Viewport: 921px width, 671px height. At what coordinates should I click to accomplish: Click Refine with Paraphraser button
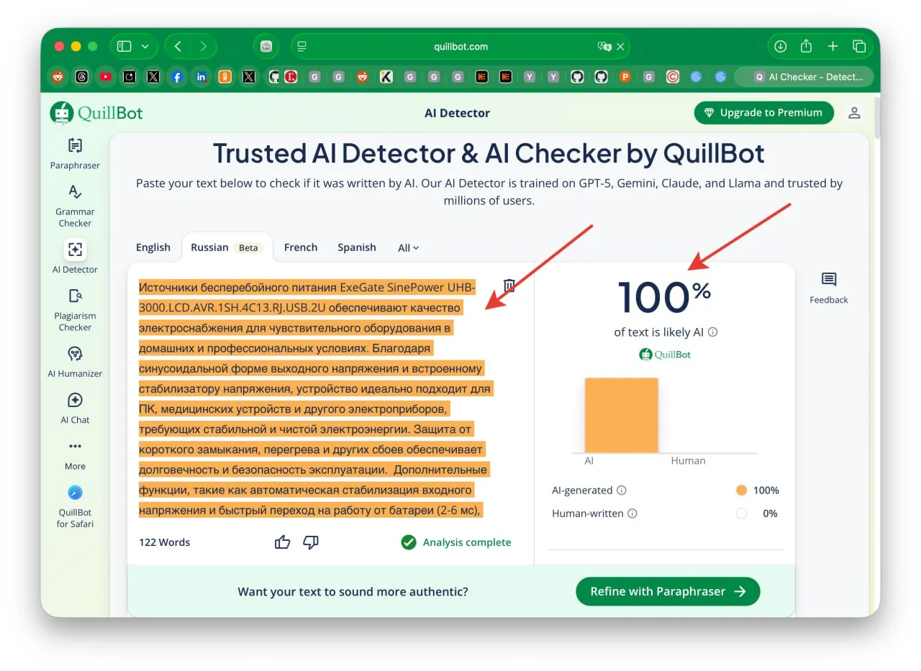pos(667,591)
